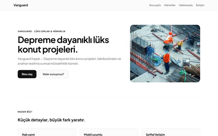Click the headline Depreme dayanıklı lüks konut projeleri
Screen dimensions: 218x136
pyautogui.click(x=63, y=45)
